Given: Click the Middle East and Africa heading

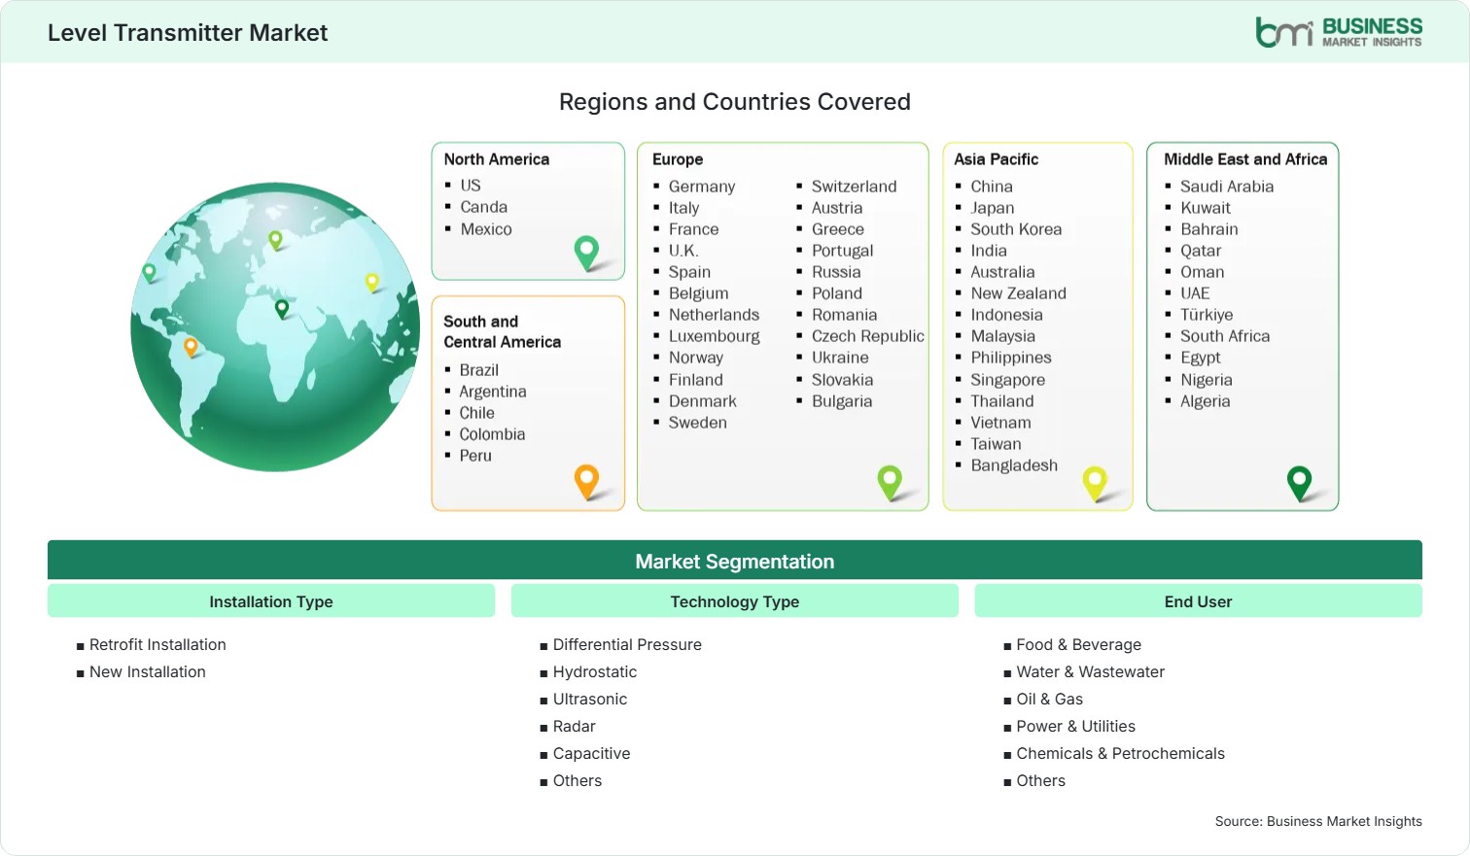Looking at the screenshot, I should pos(1245,159).
